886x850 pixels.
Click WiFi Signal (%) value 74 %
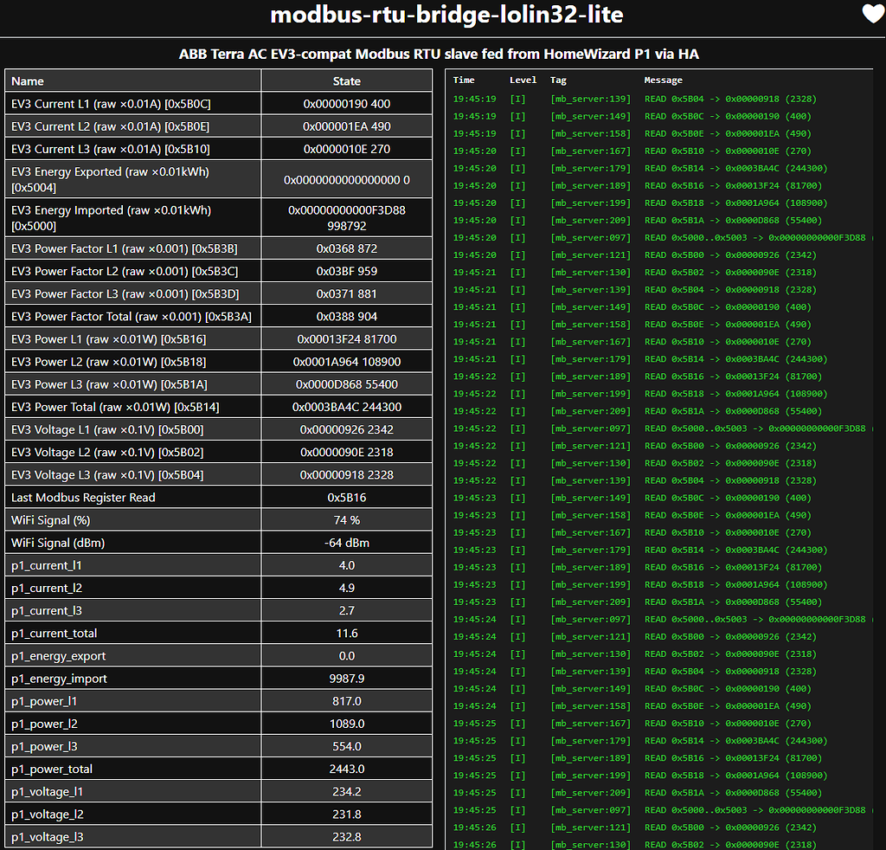(x=347, y=520)
